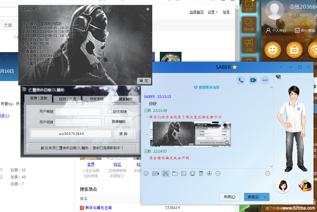Screen dimensions: 317x212
Task: Switch to the 登录|查询 tab
Action: [x=39, y=98]
